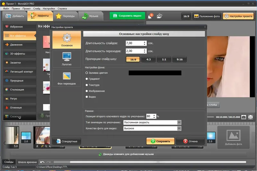Select Огненные effects category

[20, 108]
